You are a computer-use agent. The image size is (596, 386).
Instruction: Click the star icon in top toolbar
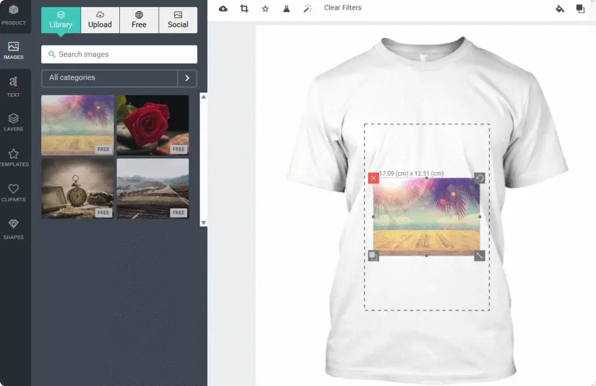point(265,8)
